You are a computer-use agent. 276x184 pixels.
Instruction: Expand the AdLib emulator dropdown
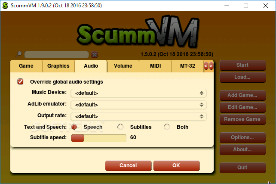pos(138,105)
